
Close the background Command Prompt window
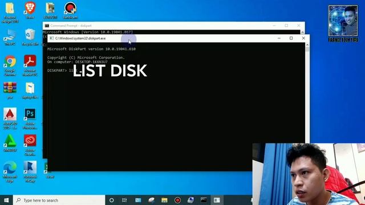[299, 26]
